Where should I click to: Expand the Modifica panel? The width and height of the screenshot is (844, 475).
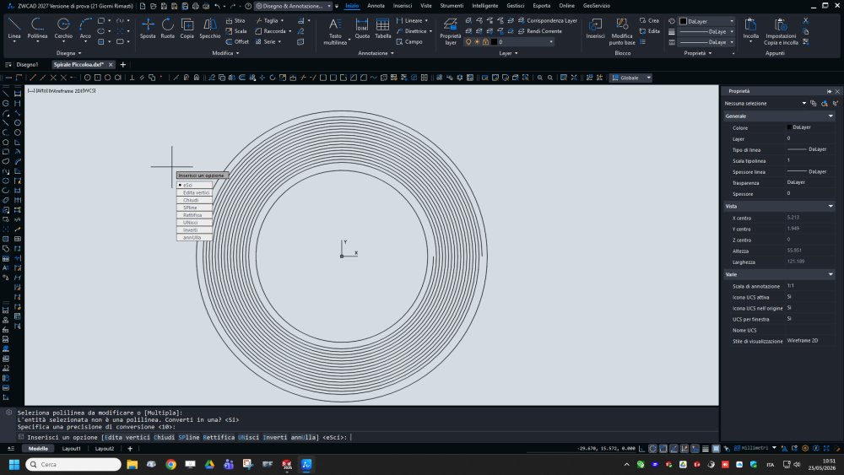pos(225,53)
